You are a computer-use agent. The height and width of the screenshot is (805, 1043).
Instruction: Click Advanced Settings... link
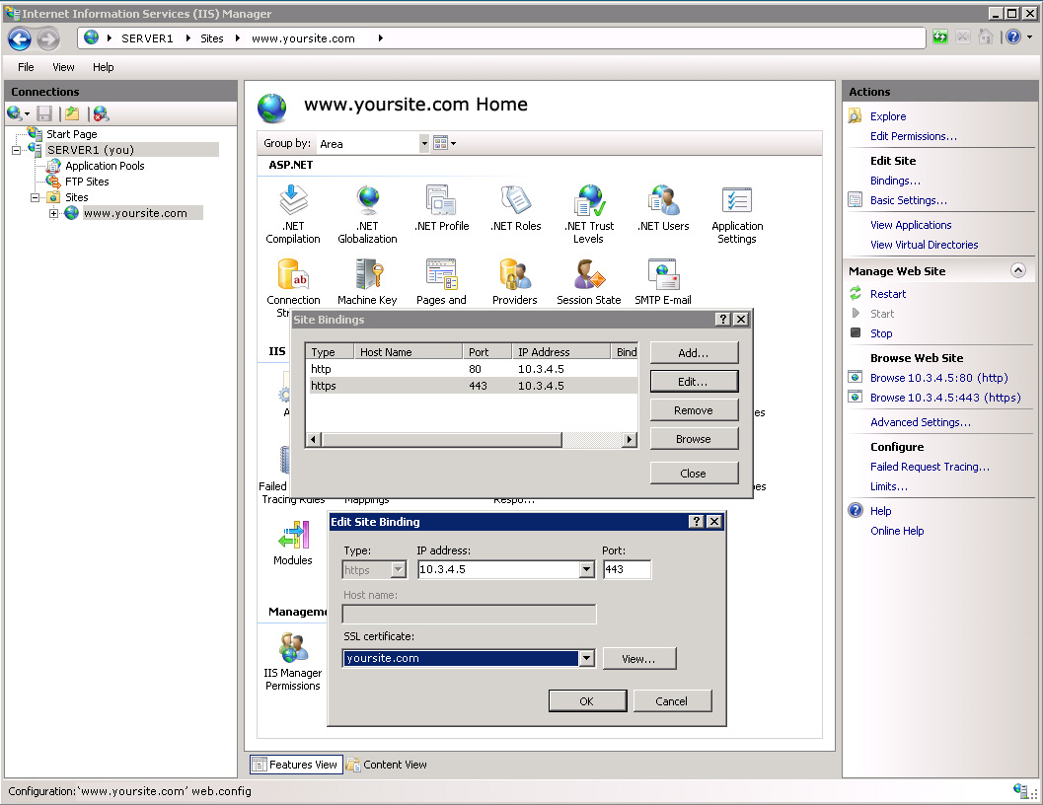tap(921, 422)
